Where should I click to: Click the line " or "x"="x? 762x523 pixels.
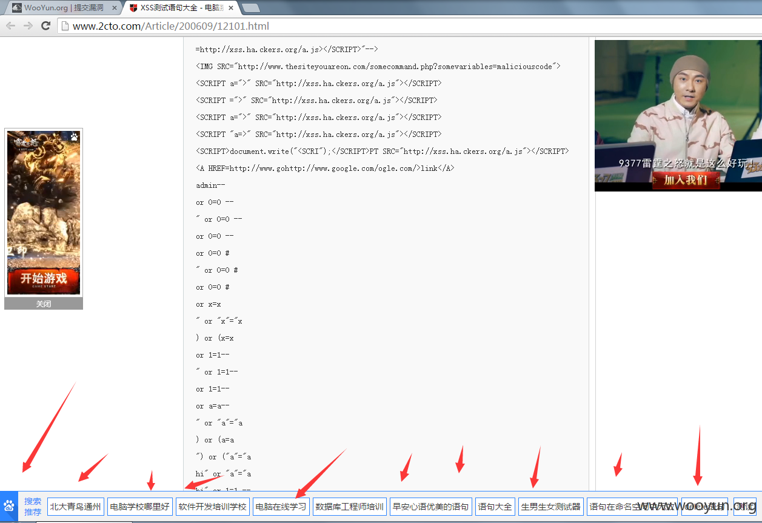219,321
